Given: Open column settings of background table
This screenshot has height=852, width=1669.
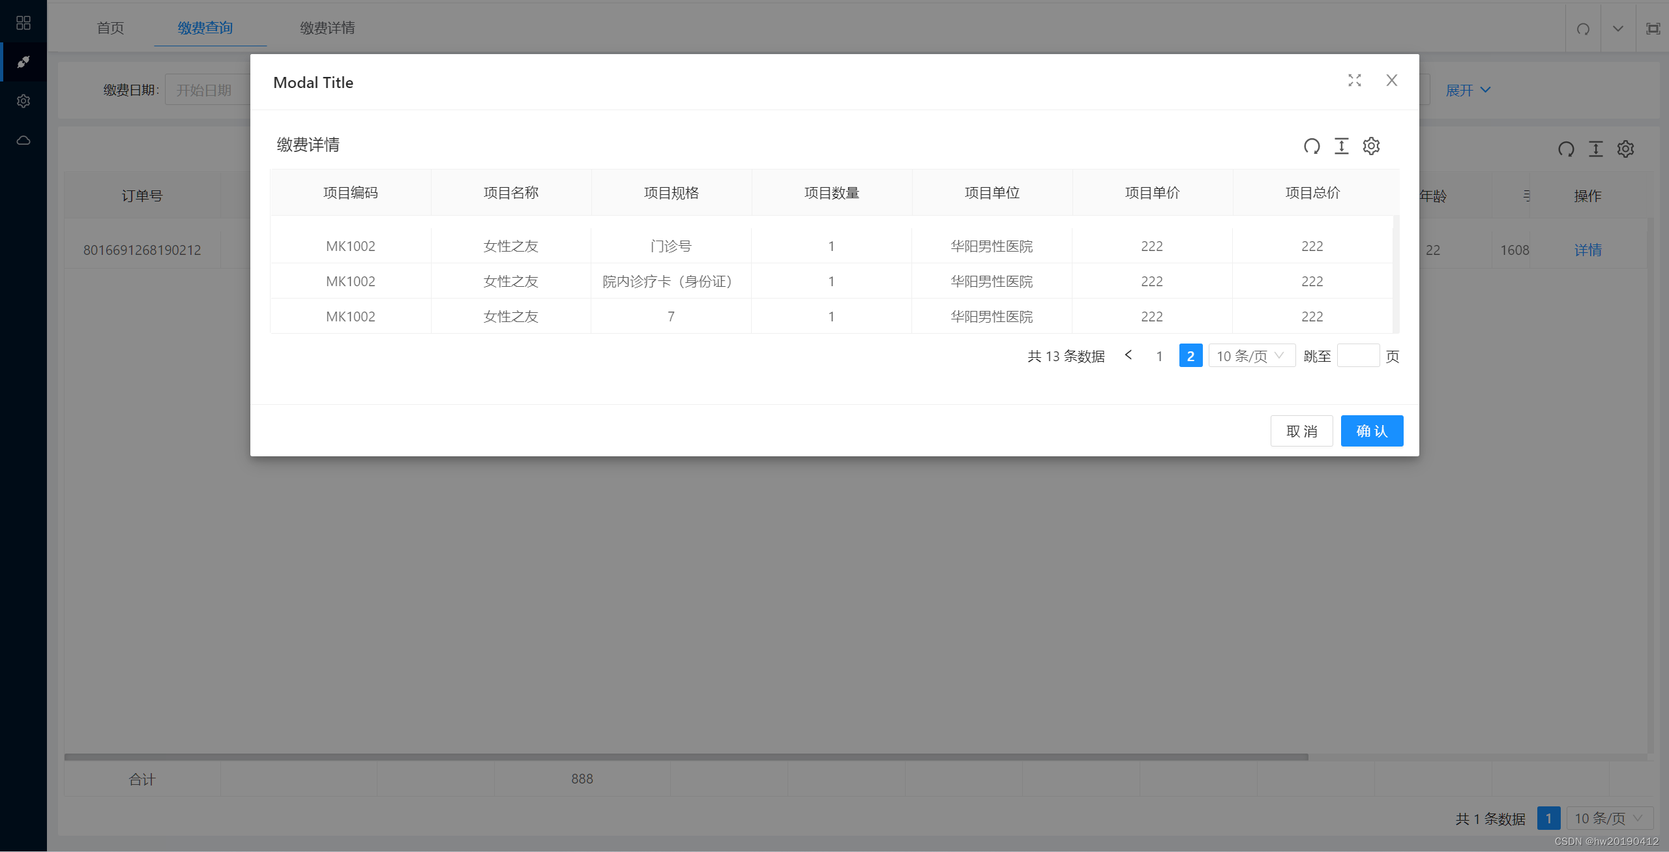Looking at the screenshot, I should 1625,149.
